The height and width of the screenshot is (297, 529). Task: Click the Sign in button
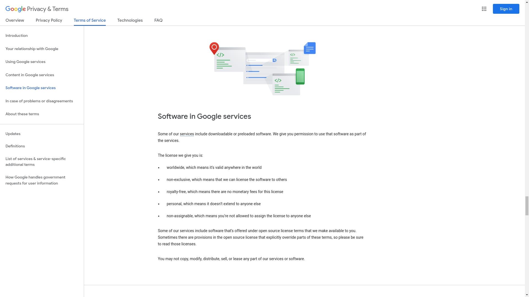505,9
